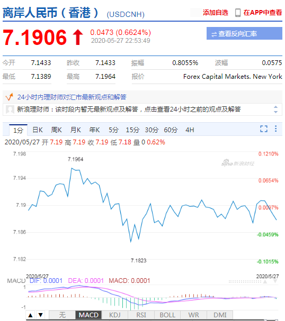Switch to the 30分 chart tab
Image resolution: width=285 pixels, height=321 pixels.
(x=152, y=130)
